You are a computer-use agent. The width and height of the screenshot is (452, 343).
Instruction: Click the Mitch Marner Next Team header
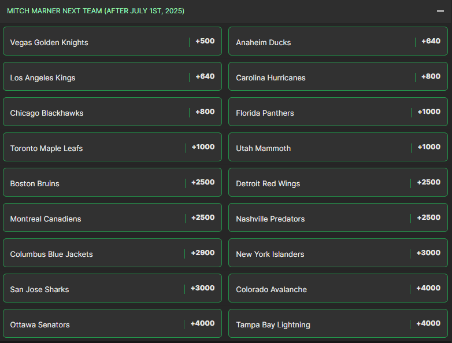pyautogui.click(x=96, y=11)
